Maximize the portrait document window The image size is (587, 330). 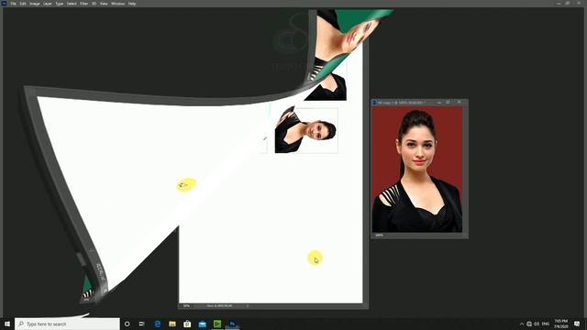tap(449, 102)
